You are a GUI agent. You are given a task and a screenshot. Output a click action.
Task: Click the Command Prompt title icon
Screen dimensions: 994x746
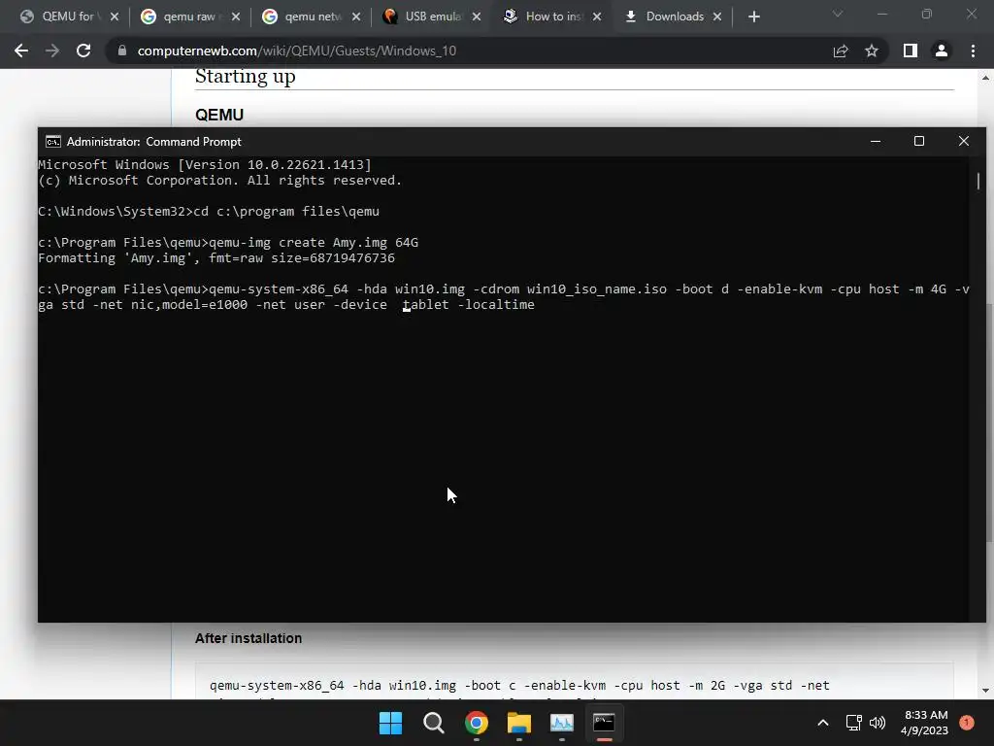click(53, 142)
